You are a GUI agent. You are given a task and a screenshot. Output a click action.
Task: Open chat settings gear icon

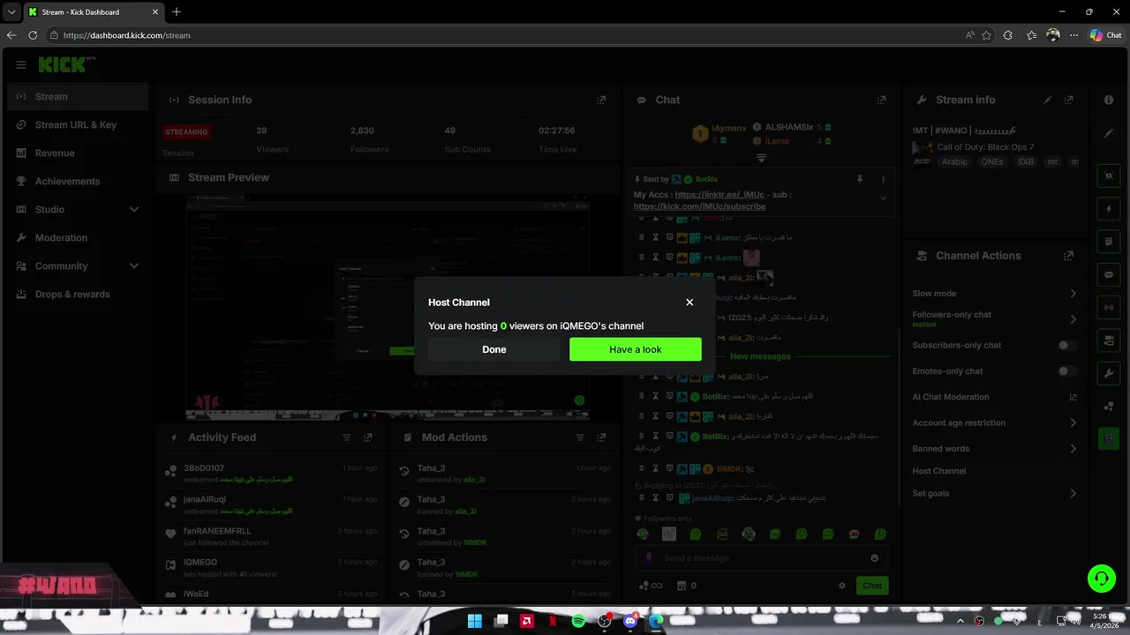tap(842, 586)
